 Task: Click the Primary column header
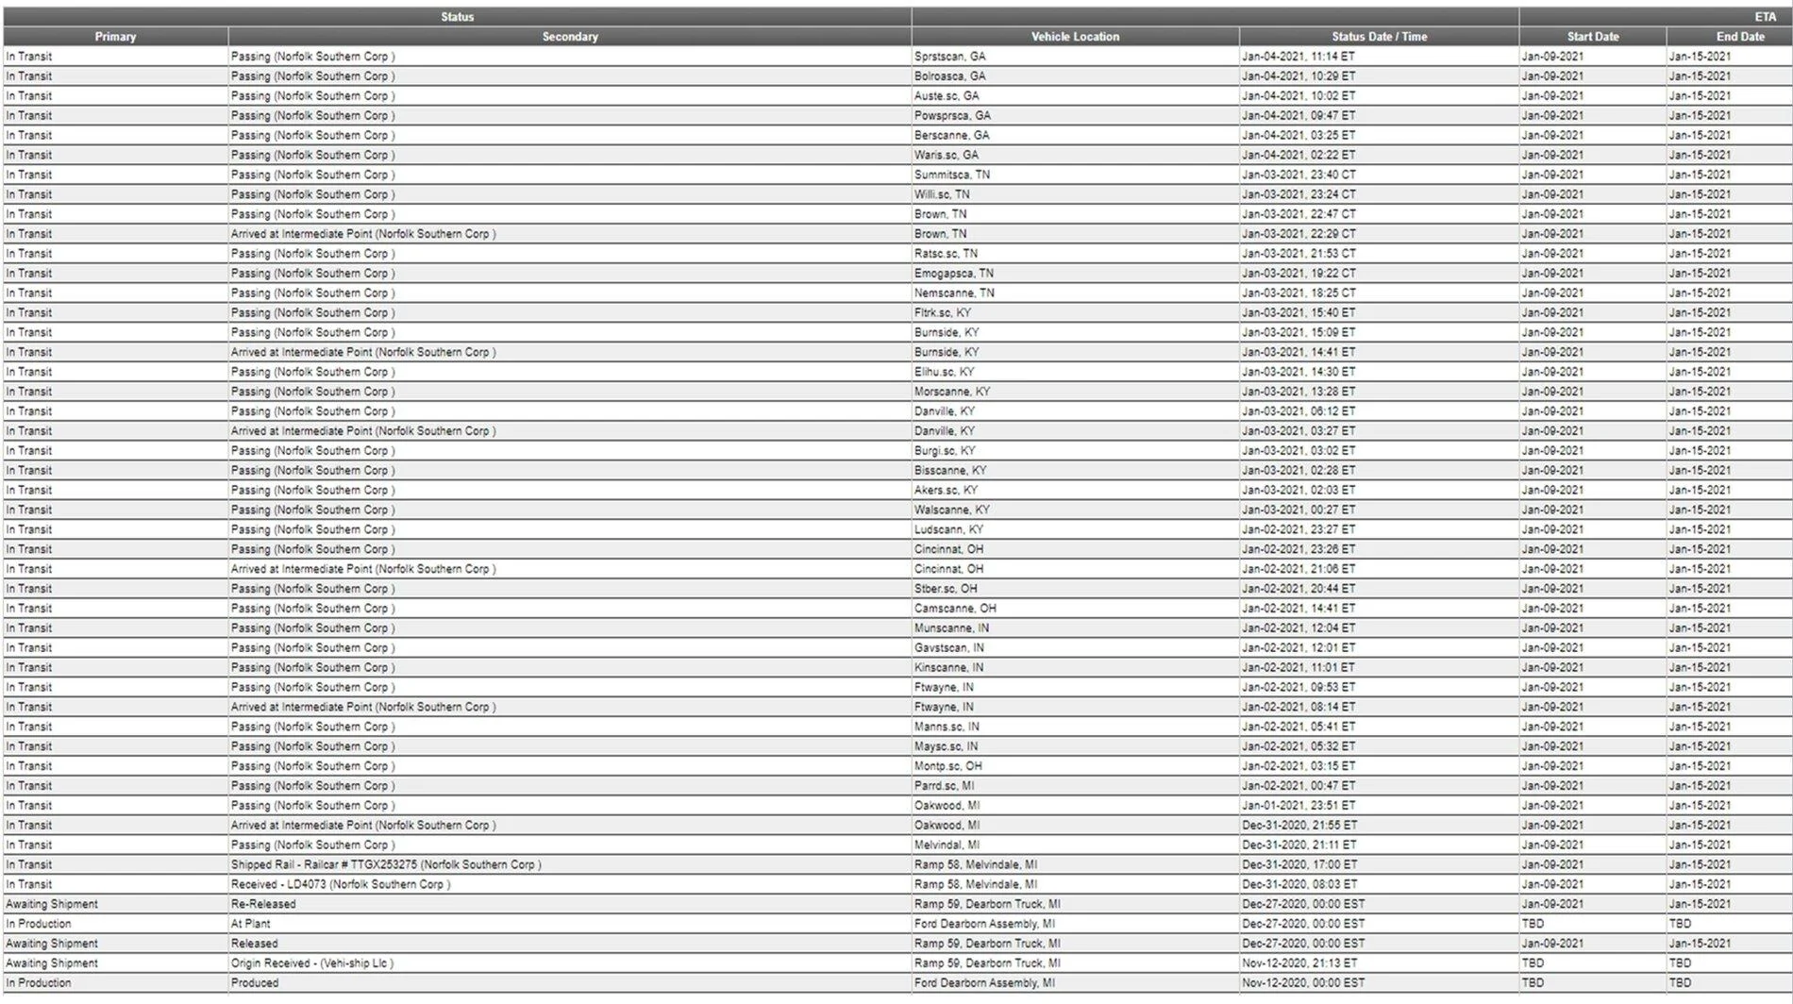115,37
